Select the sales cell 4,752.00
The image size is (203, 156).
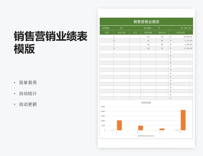pyautogui.click(x=181, y=41)
